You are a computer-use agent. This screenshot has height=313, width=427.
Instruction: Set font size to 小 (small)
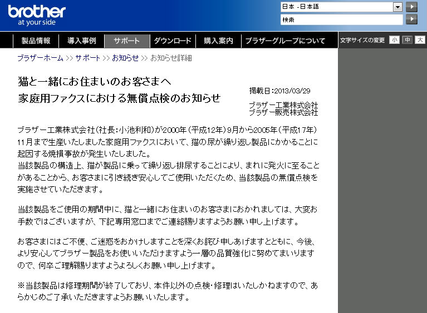click(x=394, y=40)
